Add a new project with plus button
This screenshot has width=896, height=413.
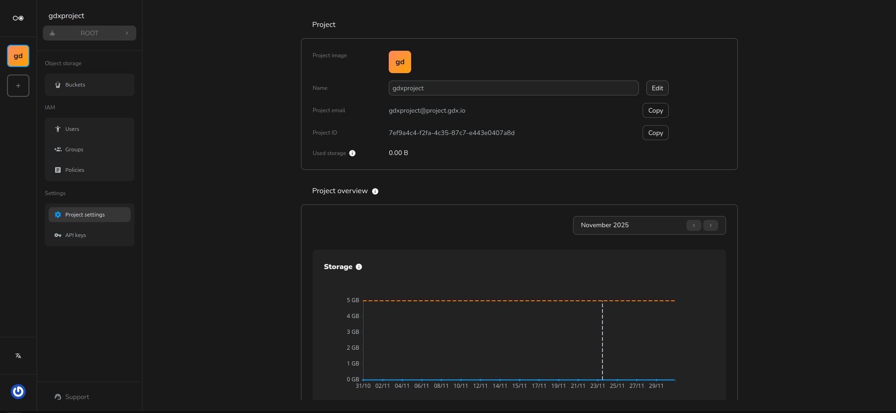point(18,86)
